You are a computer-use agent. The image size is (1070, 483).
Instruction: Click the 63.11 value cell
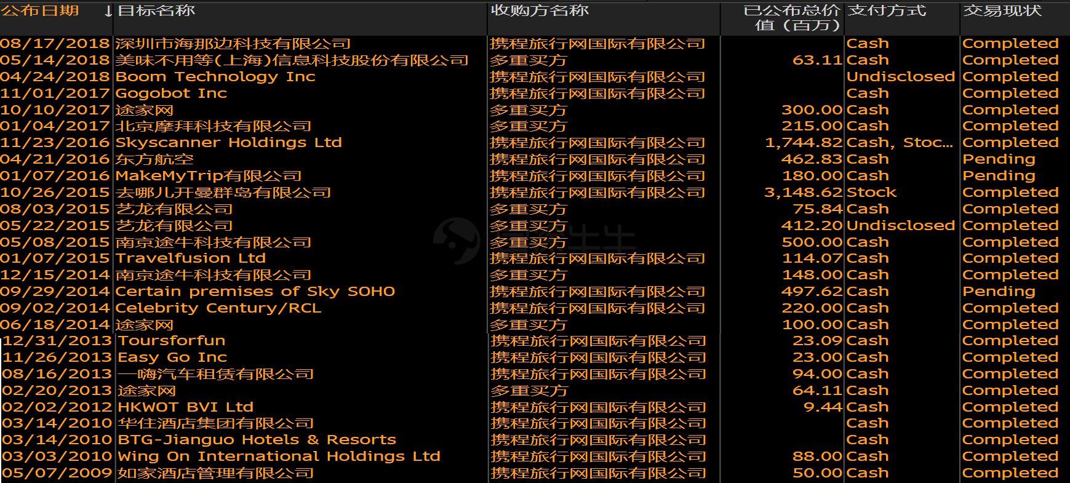tap(818, 60)
